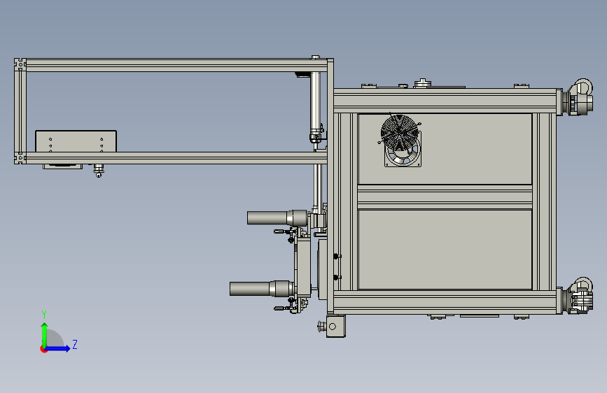Click the blue Z axis arrow on triad
Screen dimensions: 607x393
[x=58, y=348]
